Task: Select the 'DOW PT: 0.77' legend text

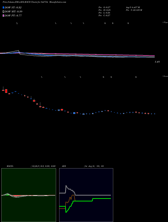Action: pyautogui.click(x=13, y=15)
